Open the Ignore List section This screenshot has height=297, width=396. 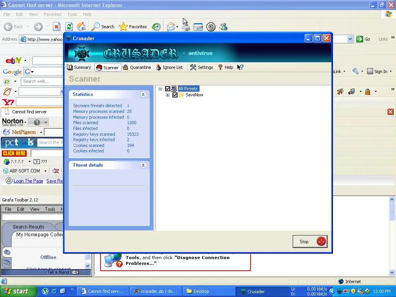tap(169, 67)
